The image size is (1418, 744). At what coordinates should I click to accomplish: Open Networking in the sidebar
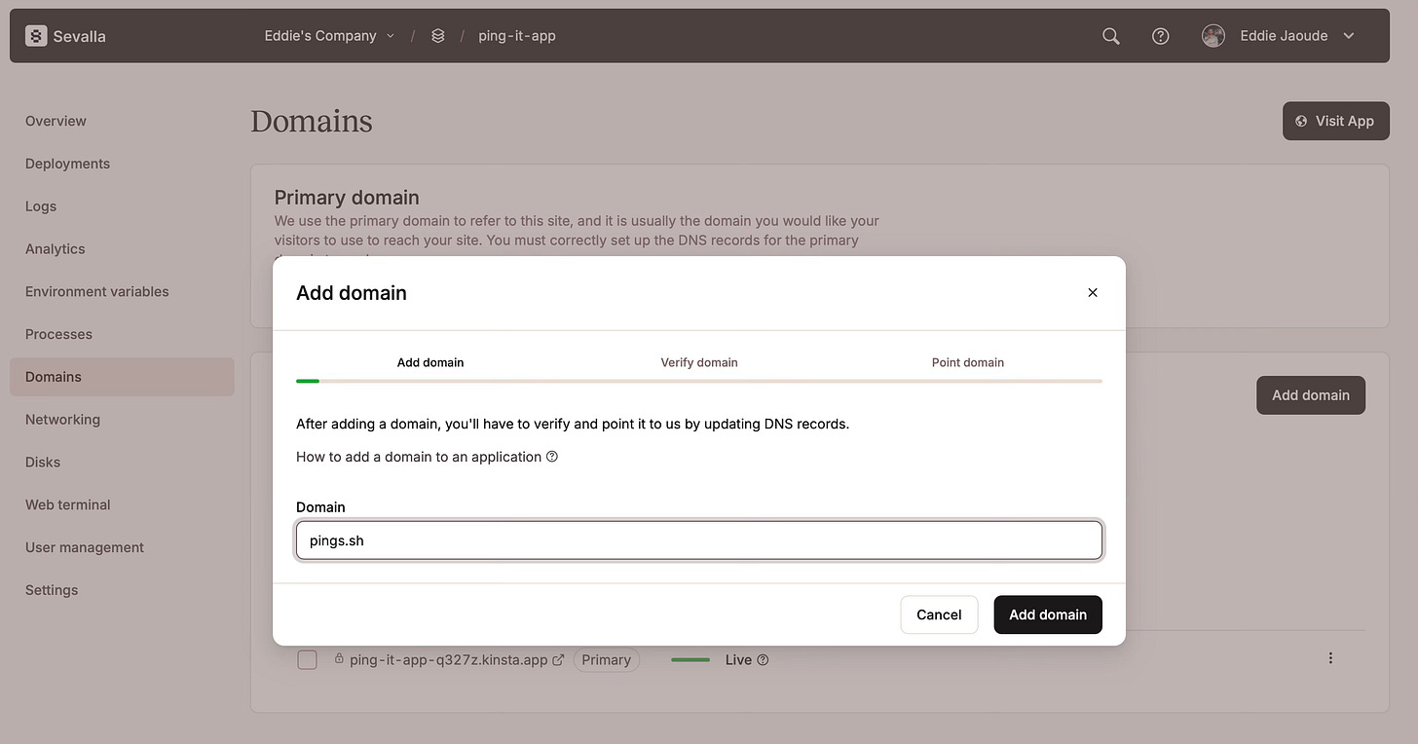click(62, 420)
